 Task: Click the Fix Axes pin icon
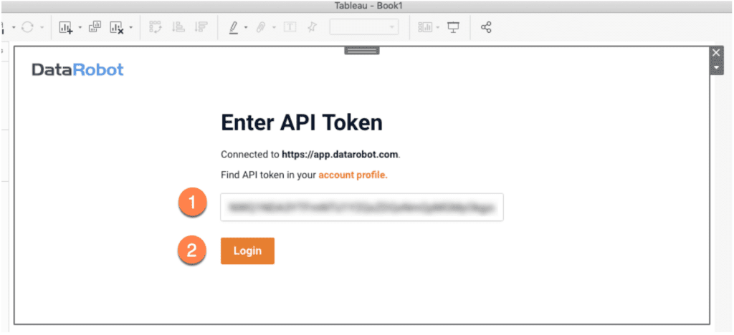[312, 27]
